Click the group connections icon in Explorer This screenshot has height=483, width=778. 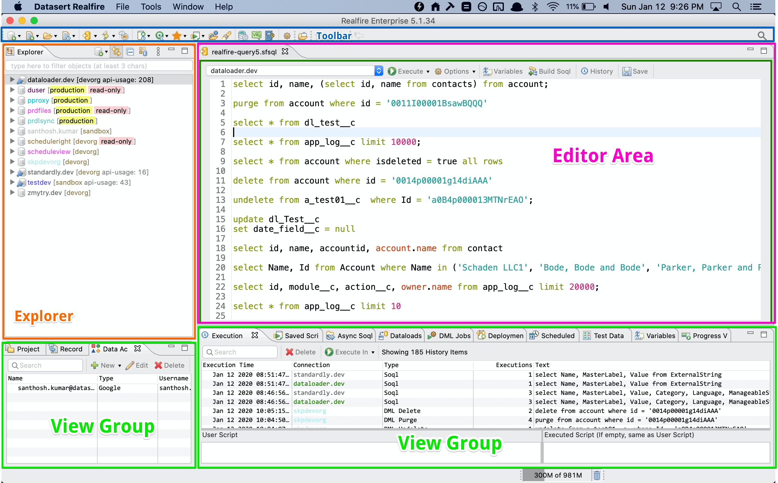[x=143, y=51]
